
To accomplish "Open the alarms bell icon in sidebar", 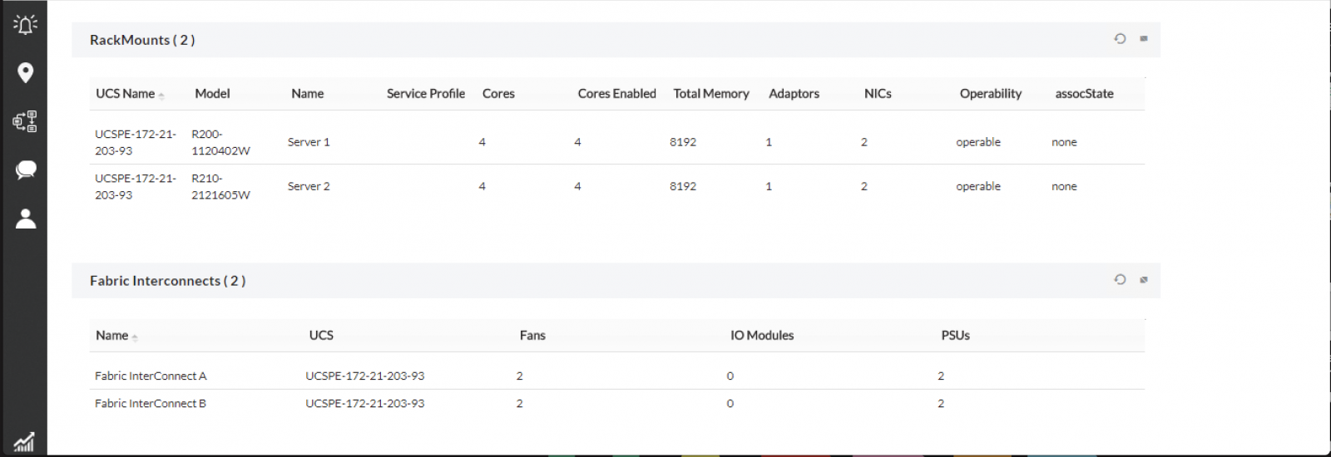I will point(25,25).
